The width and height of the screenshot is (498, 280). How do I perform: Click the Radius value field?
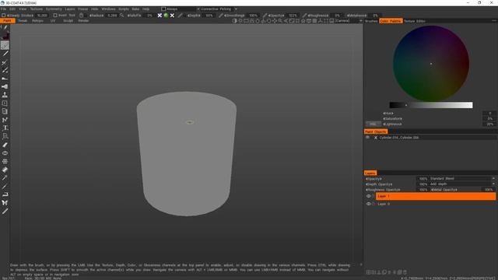tap(112, 16)
